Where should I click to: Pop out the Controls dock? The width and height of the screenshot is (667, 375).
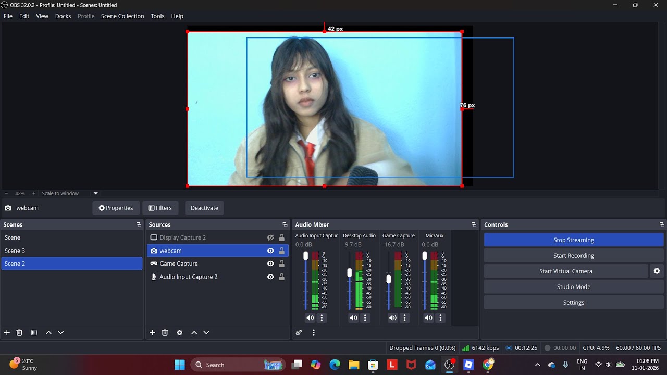662,224
